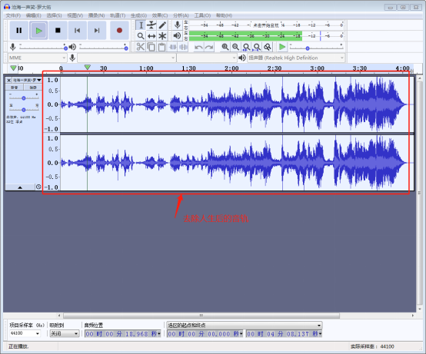Open the Effects menu
Image resolution: width=426 pixels, height=354 pixels.
[x=160, y=15]
